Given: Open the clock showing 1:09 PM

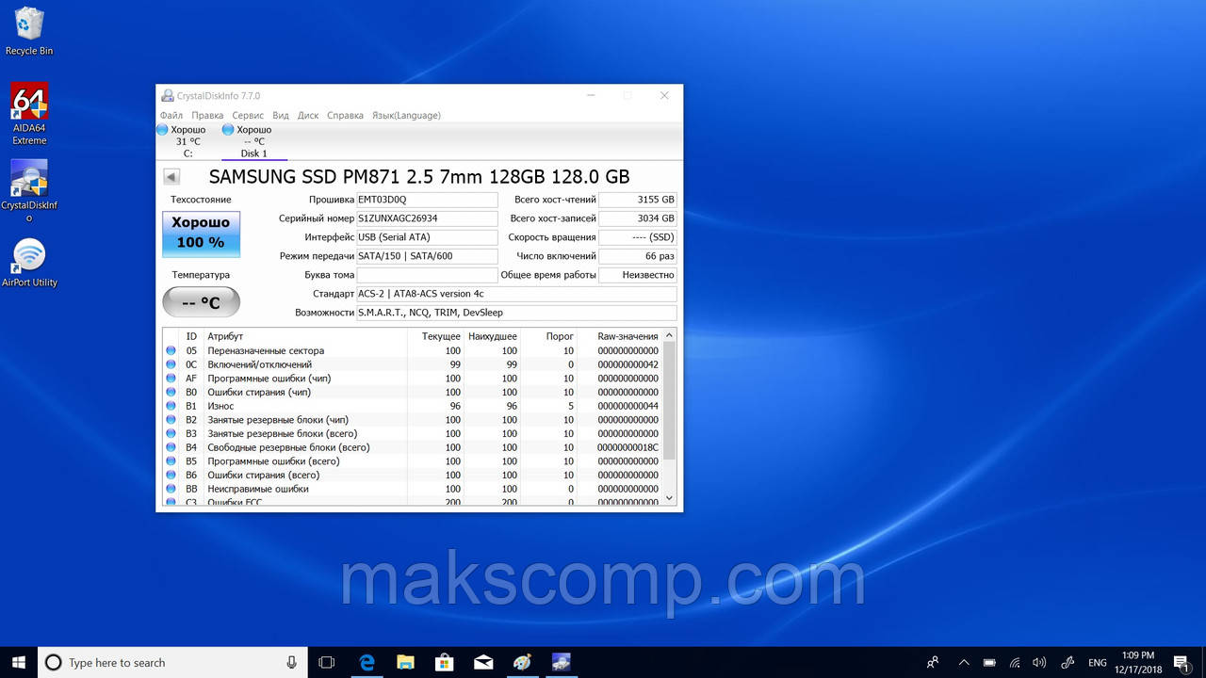Looking at the screenshot, I should point(1137,662).
